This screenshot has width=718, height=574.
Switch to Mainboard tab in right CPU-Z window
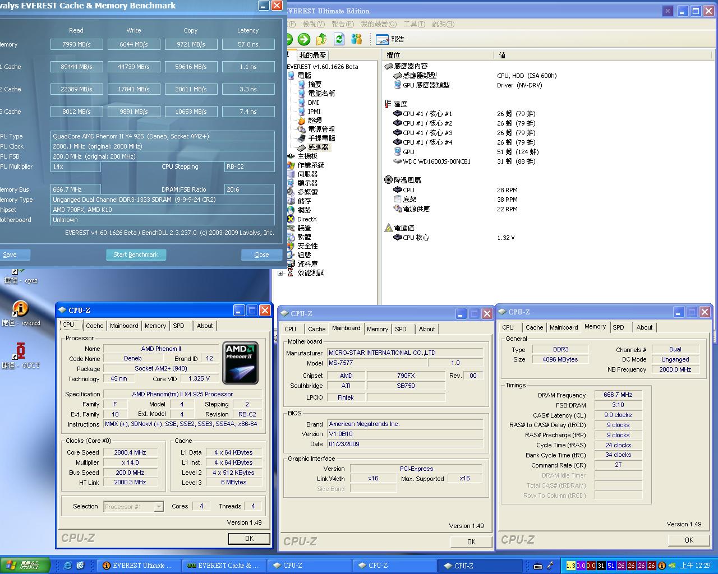564,327
